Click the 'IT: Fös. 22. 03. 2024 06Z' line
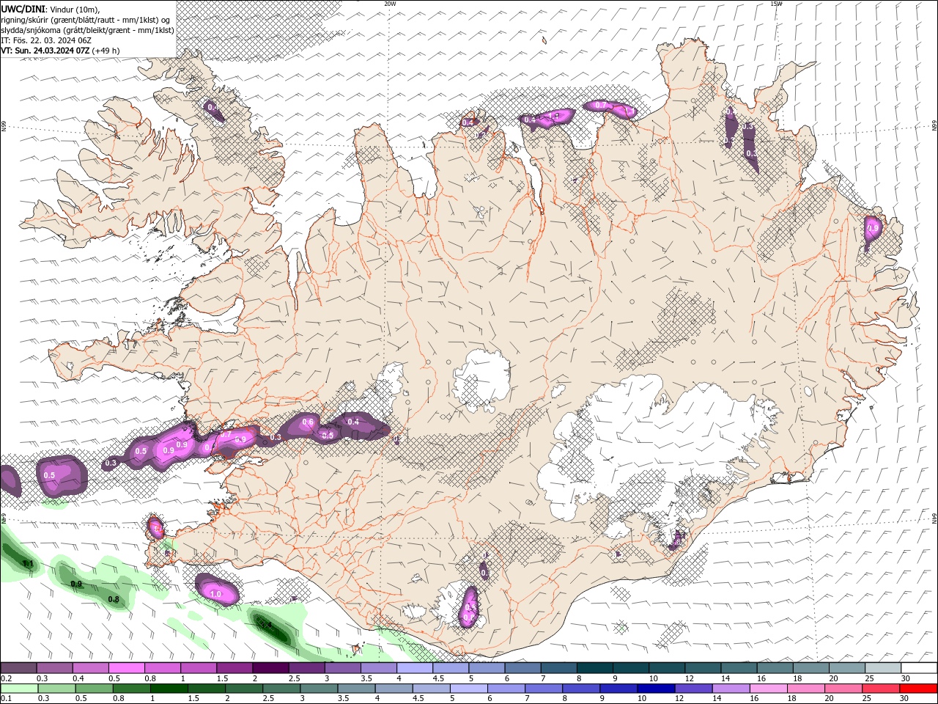Image resolution: width=938 pixels, height=704 pixels. tap(46, 40)
